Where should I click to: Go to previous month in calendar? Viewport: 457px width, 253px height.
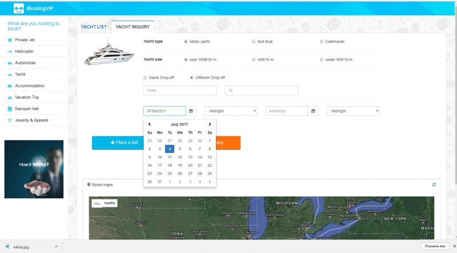(x=149, y=124)
